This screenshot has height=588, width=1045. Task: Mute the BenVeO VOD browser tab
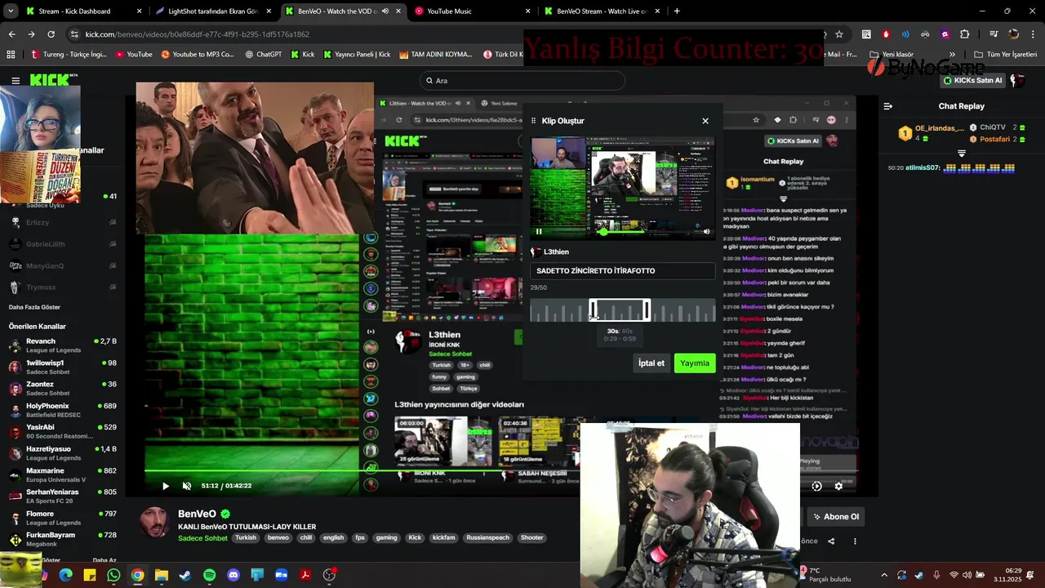[x=385, y=11]
